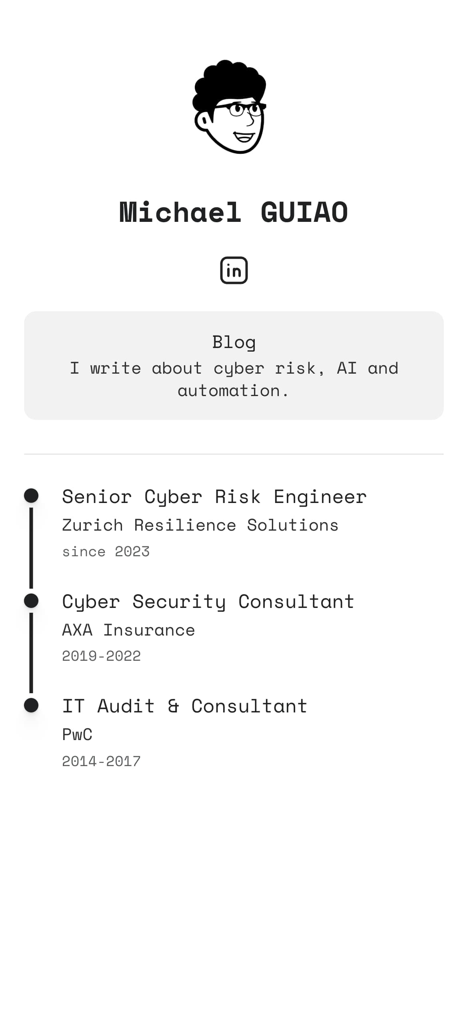
Task: Click the 2014-2017 date range
Action: tap(101, 761)
